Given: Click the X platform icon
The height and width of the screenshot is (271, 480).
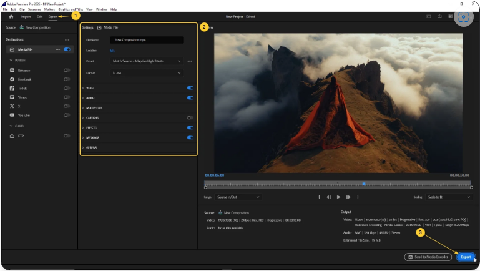Looking at the screenshot, I should click(12, 106).
